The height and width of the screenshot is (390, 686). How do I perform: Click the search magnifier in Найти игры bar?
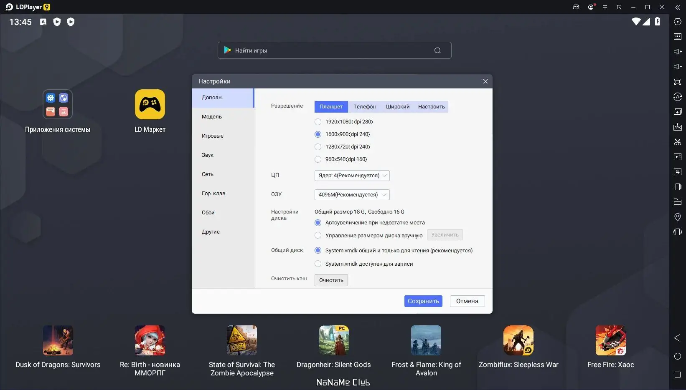(437, 50)
